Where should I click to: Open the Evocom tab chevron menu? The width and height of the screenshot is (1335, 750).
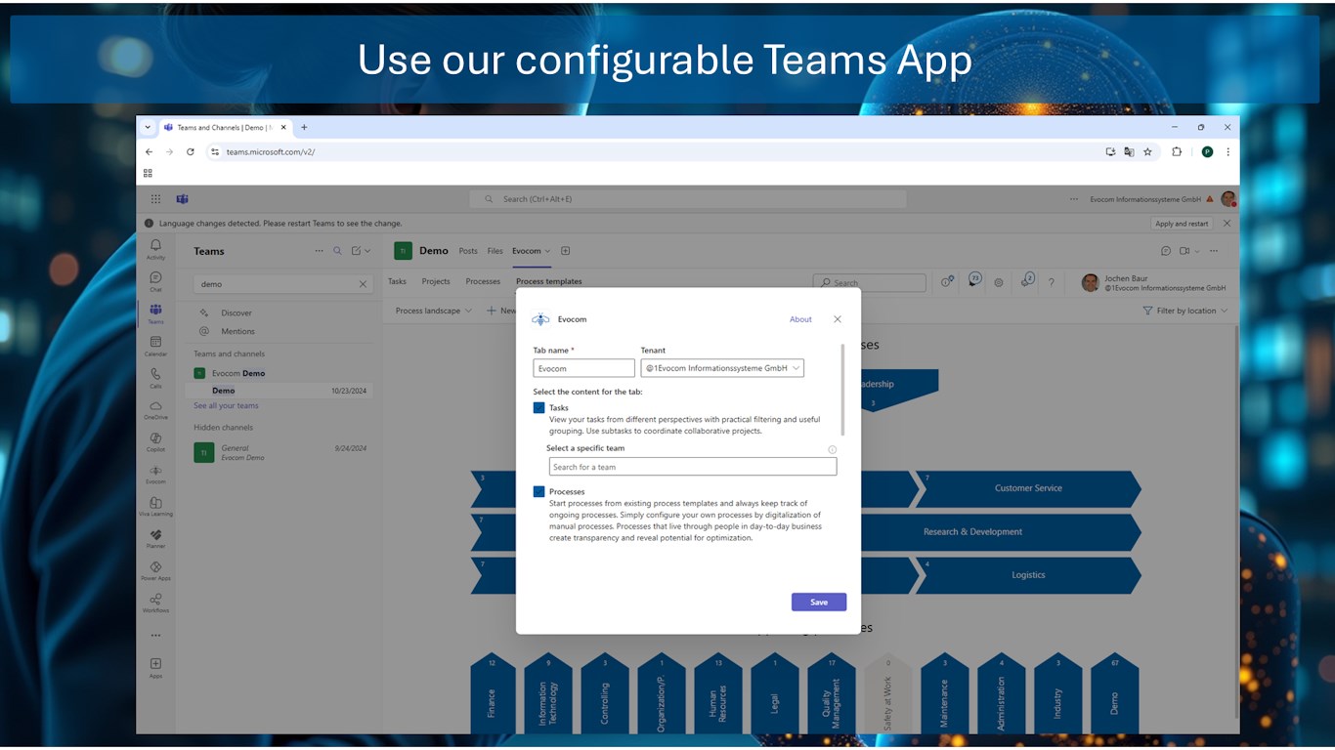point(547,251)
